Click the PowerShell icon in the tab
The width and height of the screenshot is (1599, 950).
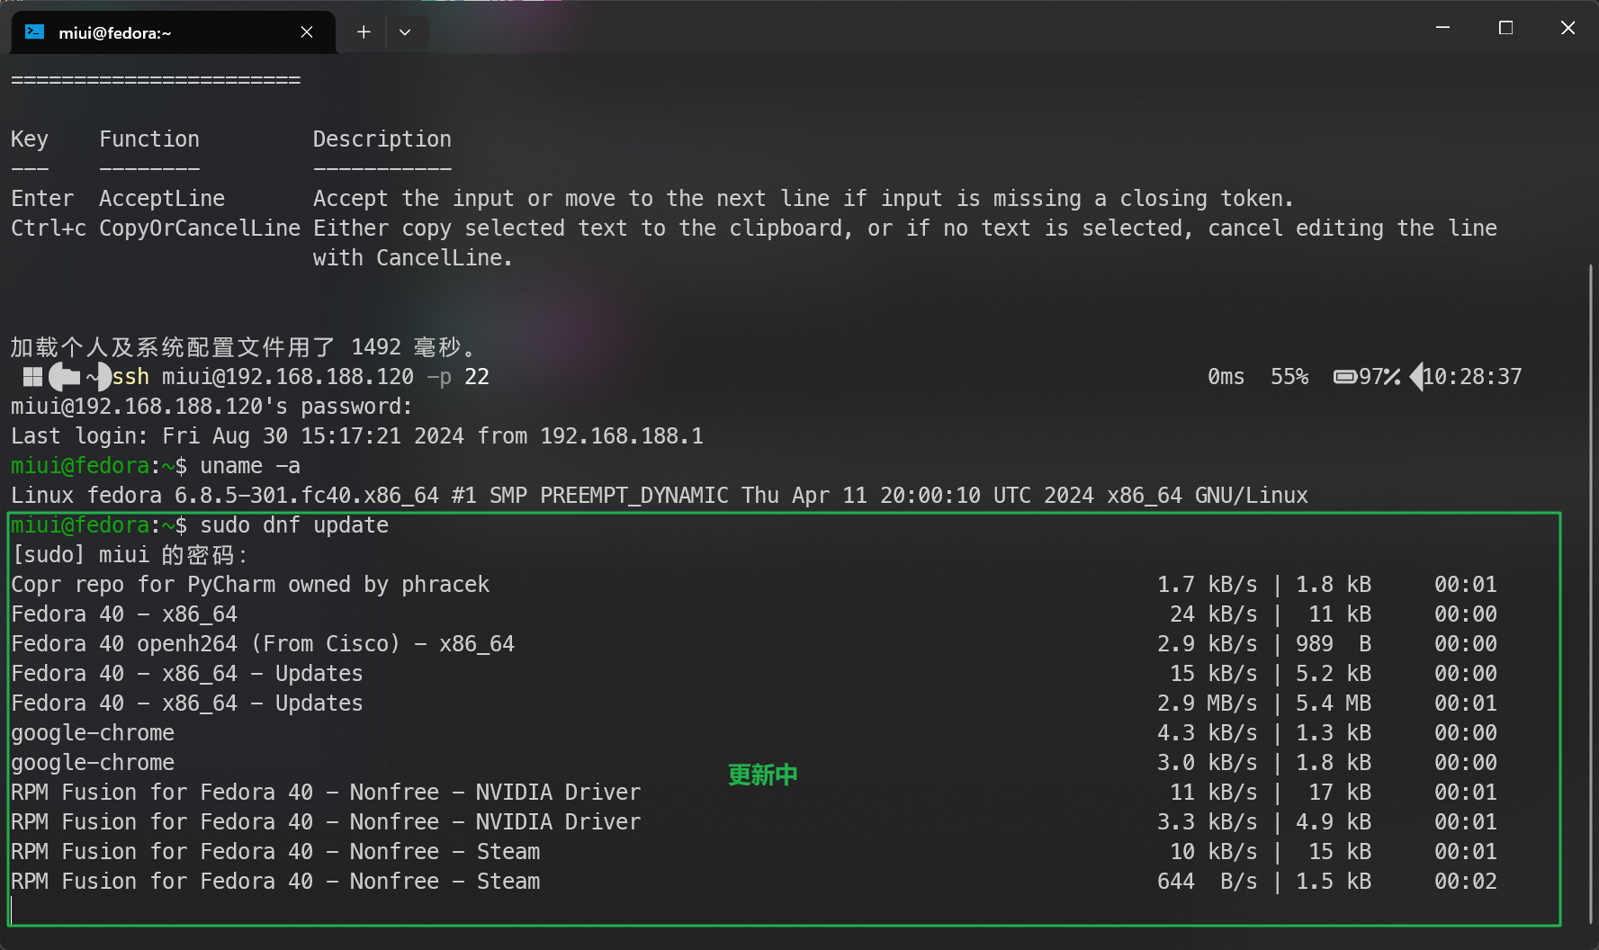35,32
